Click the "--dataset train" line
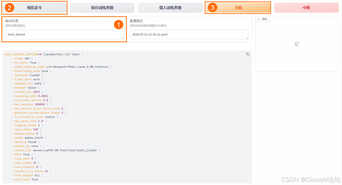The width and height of the screenshot is (342, 185). tap(25, 88)
